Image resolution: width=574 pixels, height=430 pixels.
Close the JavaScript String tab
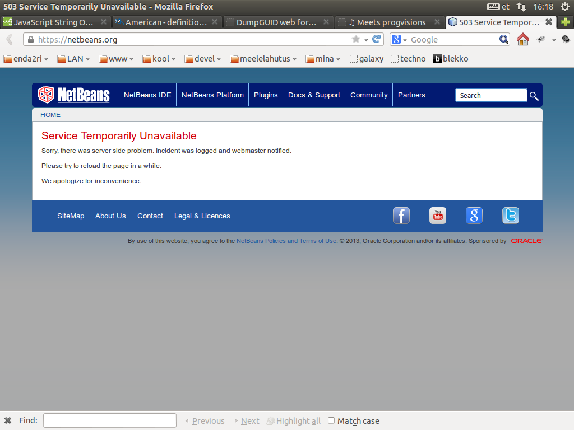[104, 22]
